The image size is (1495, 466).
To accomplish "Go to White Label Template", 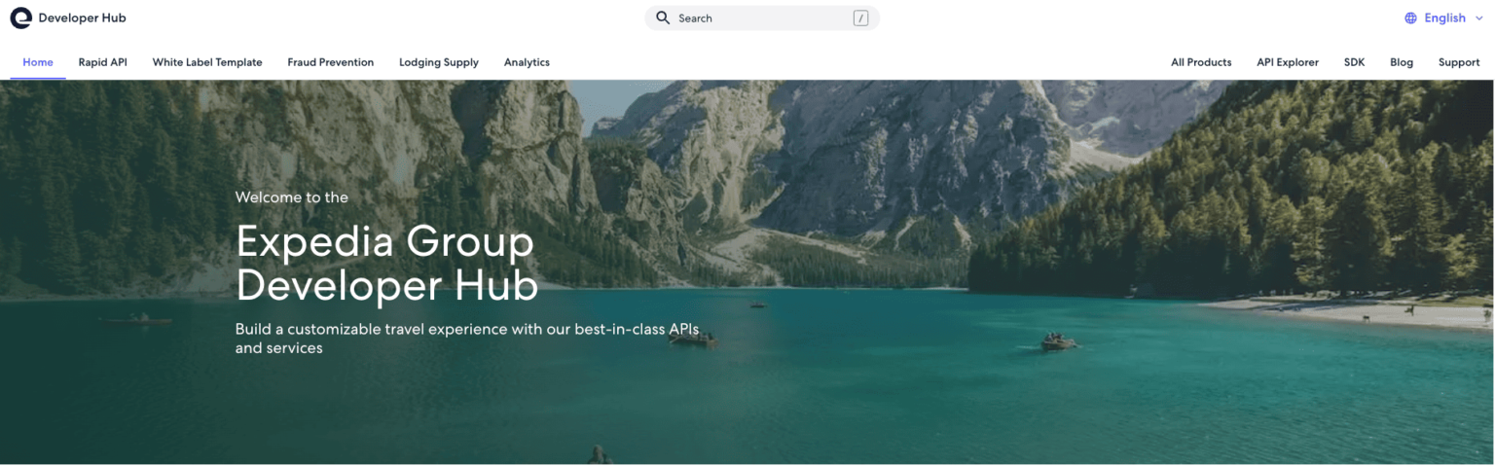I will 207,62.
